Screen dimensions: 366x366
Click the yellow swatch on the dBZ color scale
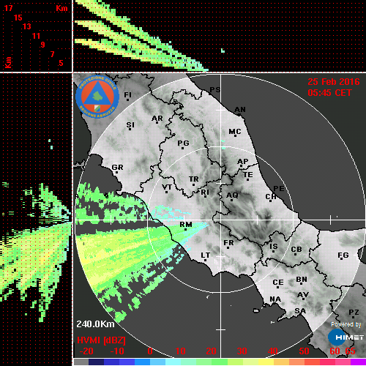[266, 362]
